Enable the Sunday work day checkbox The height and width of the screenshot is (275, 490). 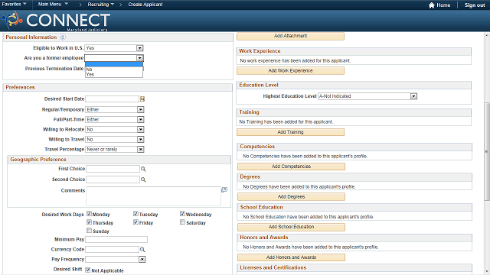coord(89,231)
